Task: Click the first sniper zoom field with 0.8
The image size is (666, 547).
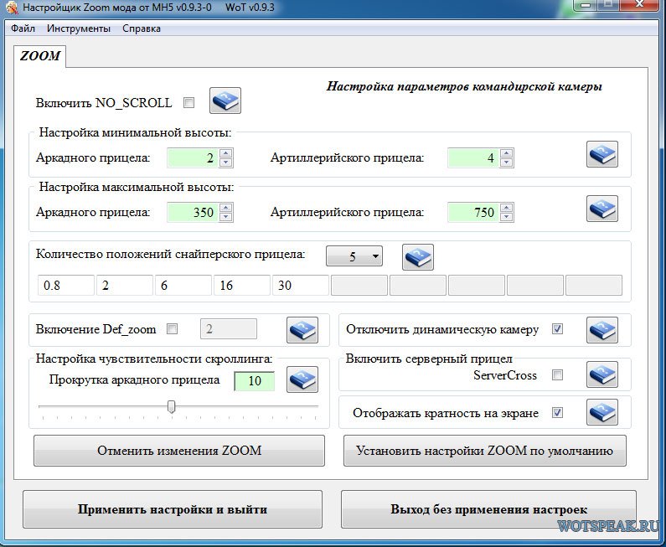Action: 65,286
